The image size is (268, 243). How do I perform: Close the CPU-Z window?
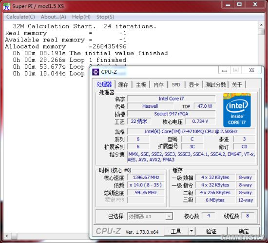coord(251,70)
